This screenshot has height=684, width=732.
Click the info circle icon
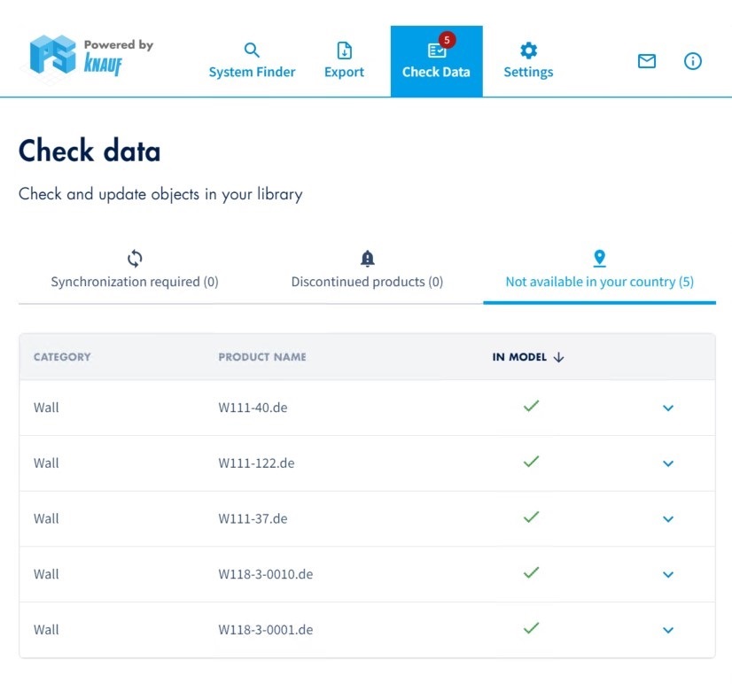pos(693,61)
